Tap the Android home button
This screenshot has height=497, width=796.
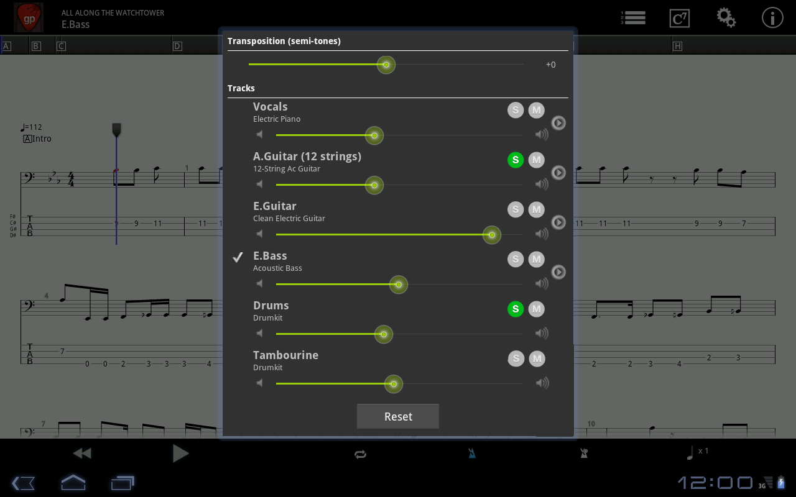point(73,482)
